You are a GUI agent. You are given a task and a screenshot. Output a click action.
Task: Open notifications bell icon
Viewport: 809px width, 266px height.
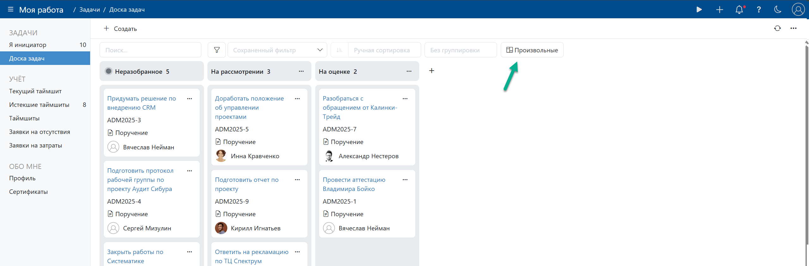tap(739, 10)
